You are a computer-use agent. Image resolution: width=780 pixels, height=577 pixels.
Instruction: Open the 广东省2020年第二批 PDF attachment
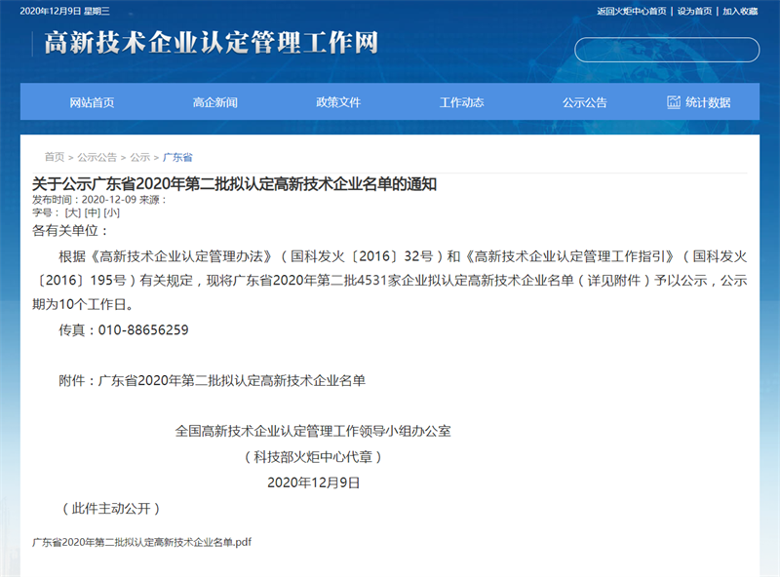pos(141,541)
